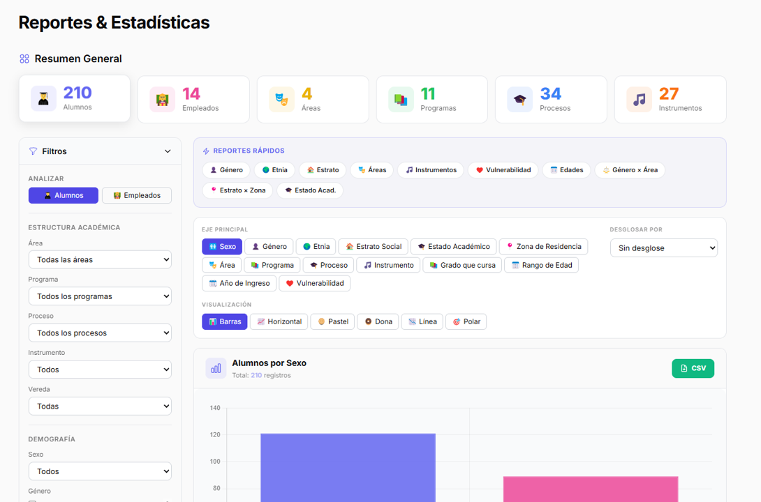
Task: Select the Estrato x Zona quick report
Action: click(237, 190)
